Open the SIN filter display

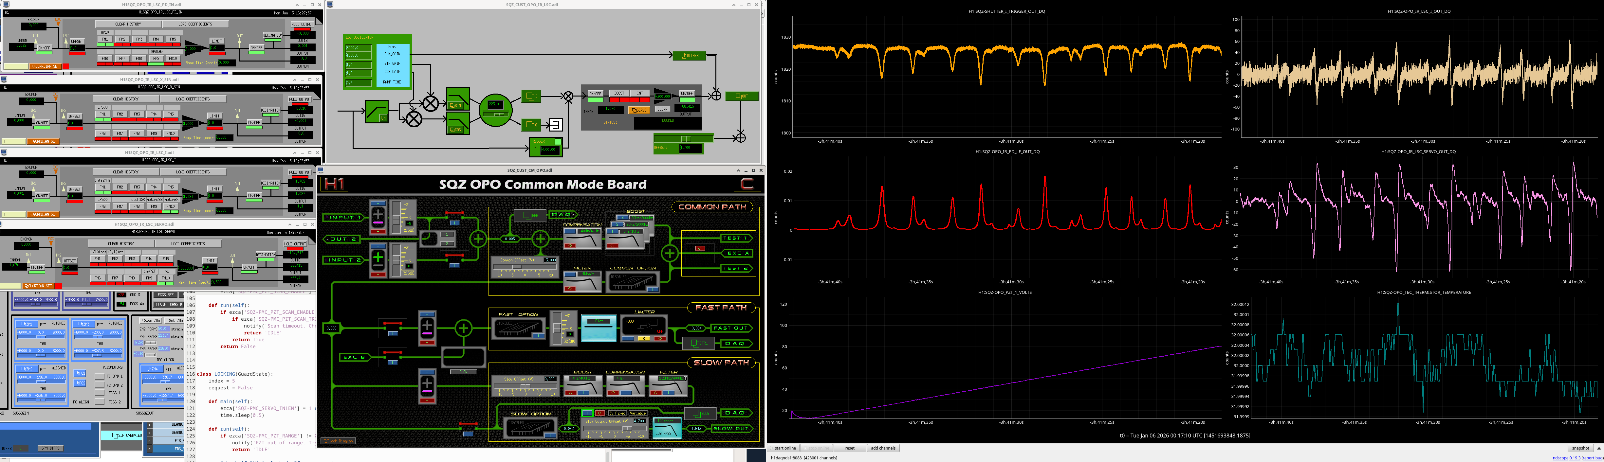click(x=456, y=105)
